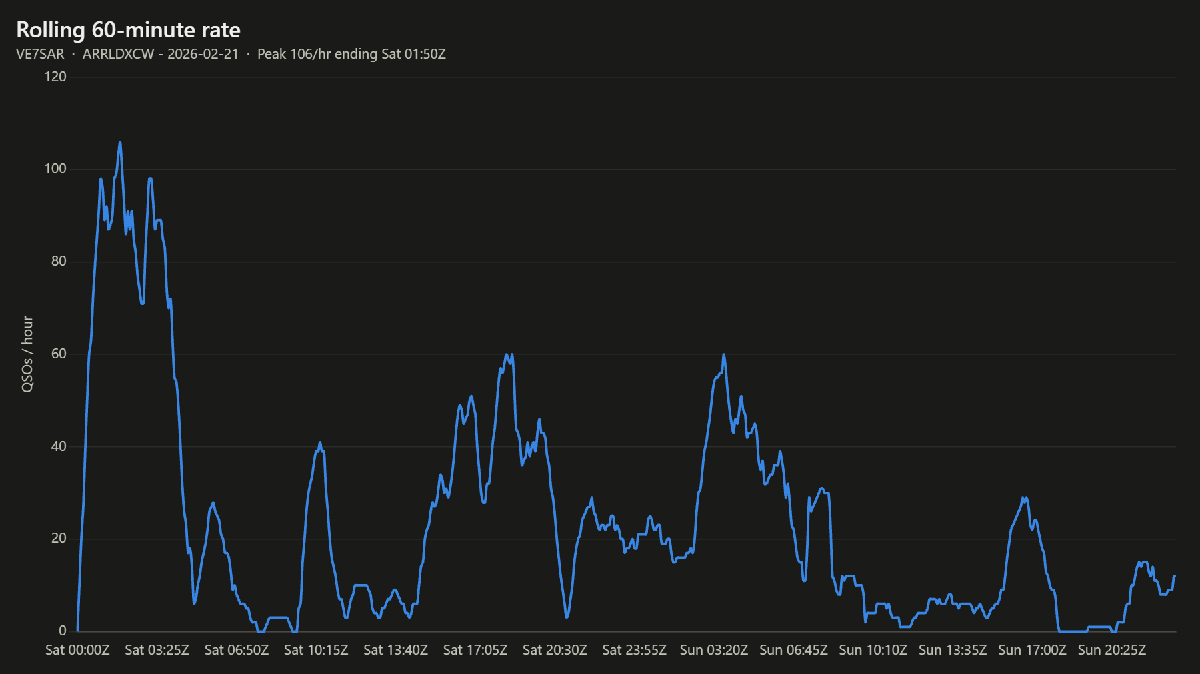Click 'Peak 106/hr ending Sat 01:50Z' text
Viewport: 1200px width, 674px height.
point(351,54)
